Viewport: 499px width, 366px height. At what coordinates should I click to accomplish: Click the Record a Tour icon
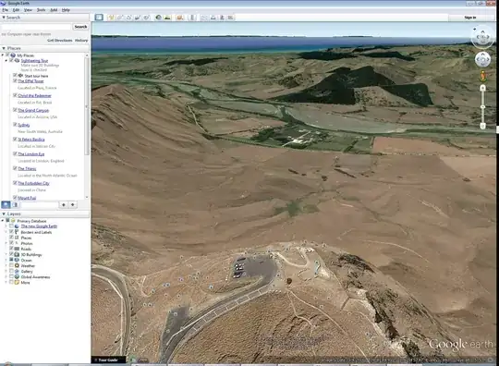point(146,18)
